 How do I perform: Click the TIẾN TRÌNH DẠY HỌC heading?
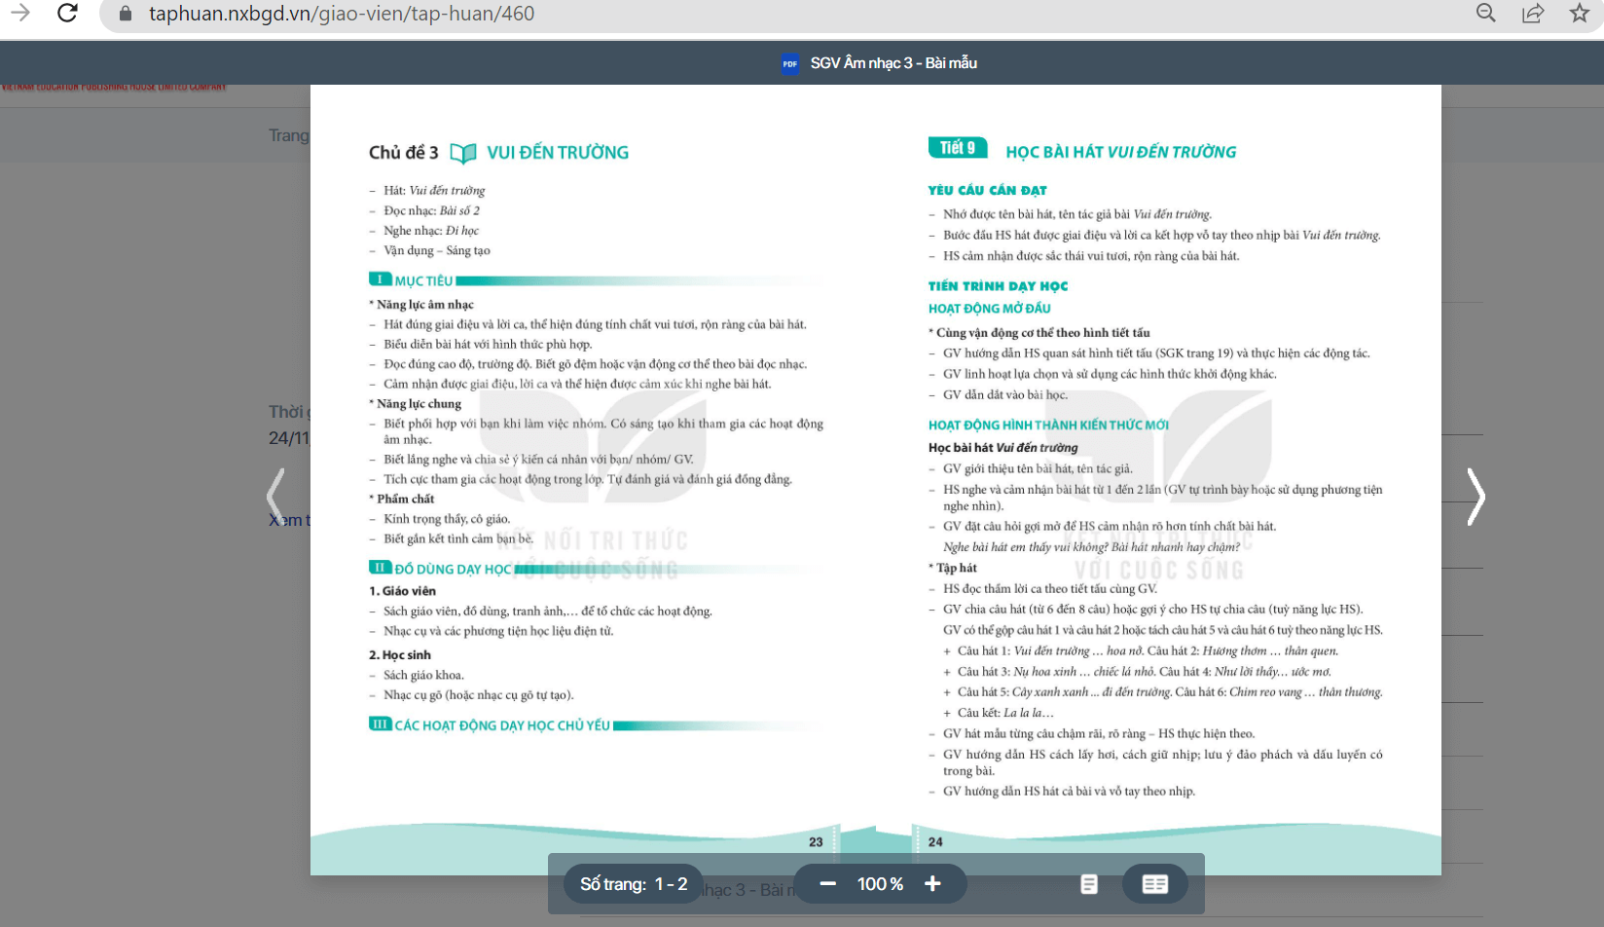998,286
